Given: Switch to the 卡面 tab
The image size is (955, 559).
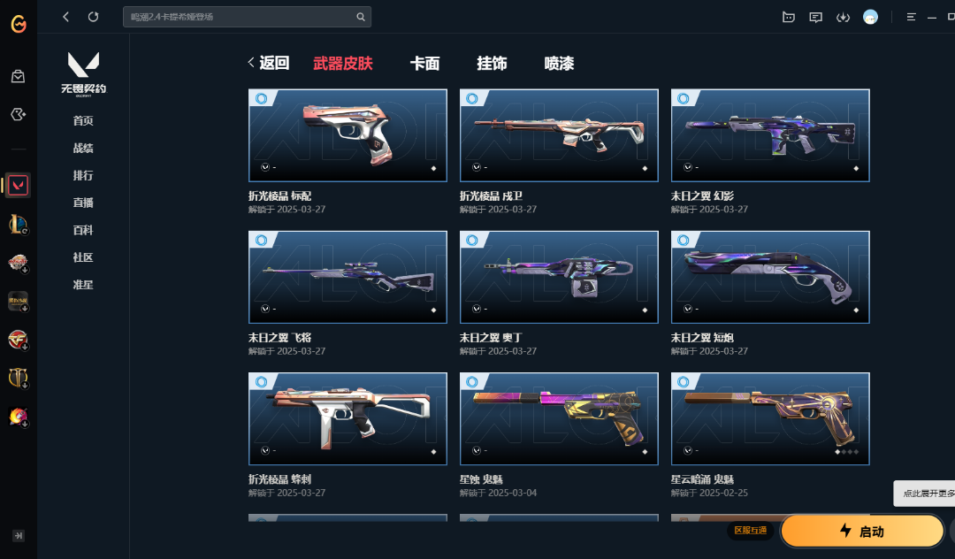Looking at the screenshot, I should [x=424, y=64].
